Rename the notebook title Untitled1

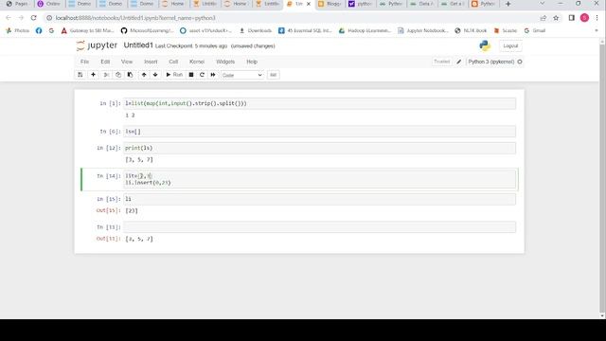tap(138, 45)
